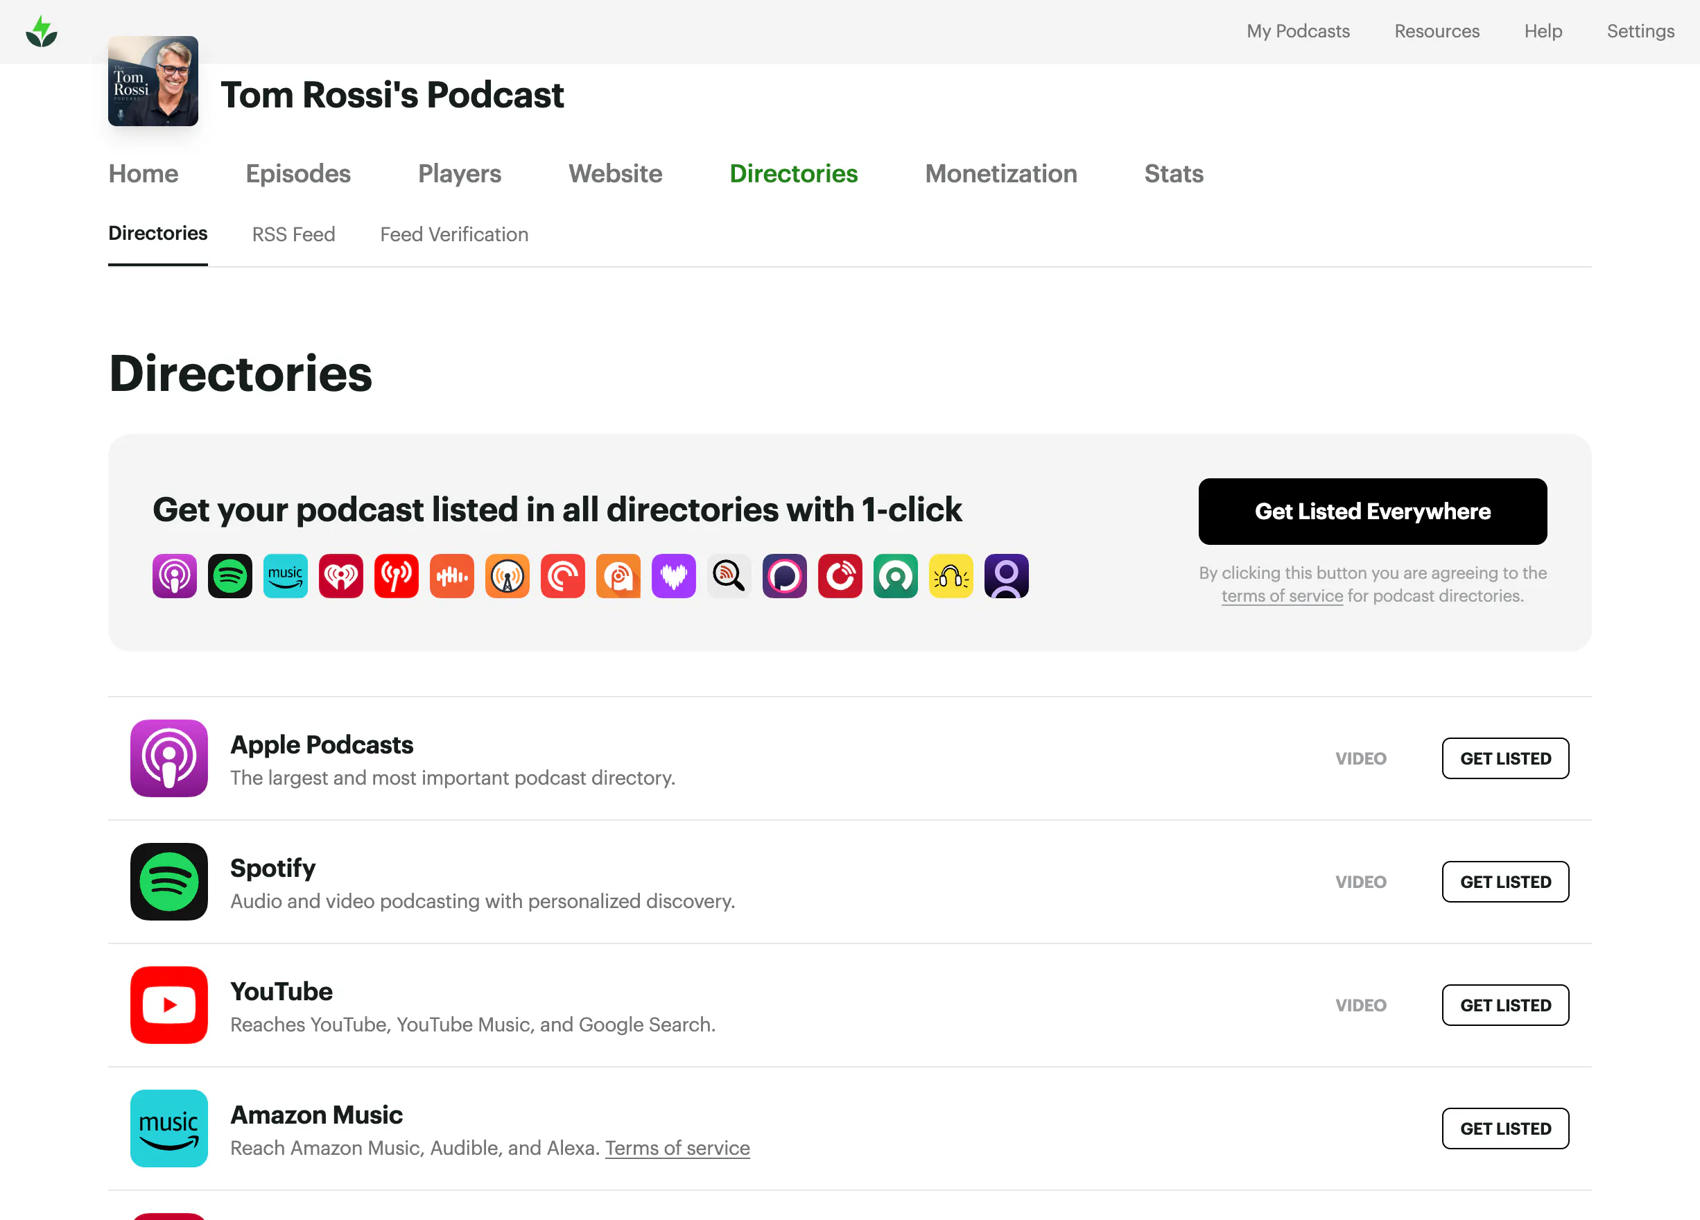Select the Directories sub-tab
Screen dimensions: 1700x1220
(157, 234)
